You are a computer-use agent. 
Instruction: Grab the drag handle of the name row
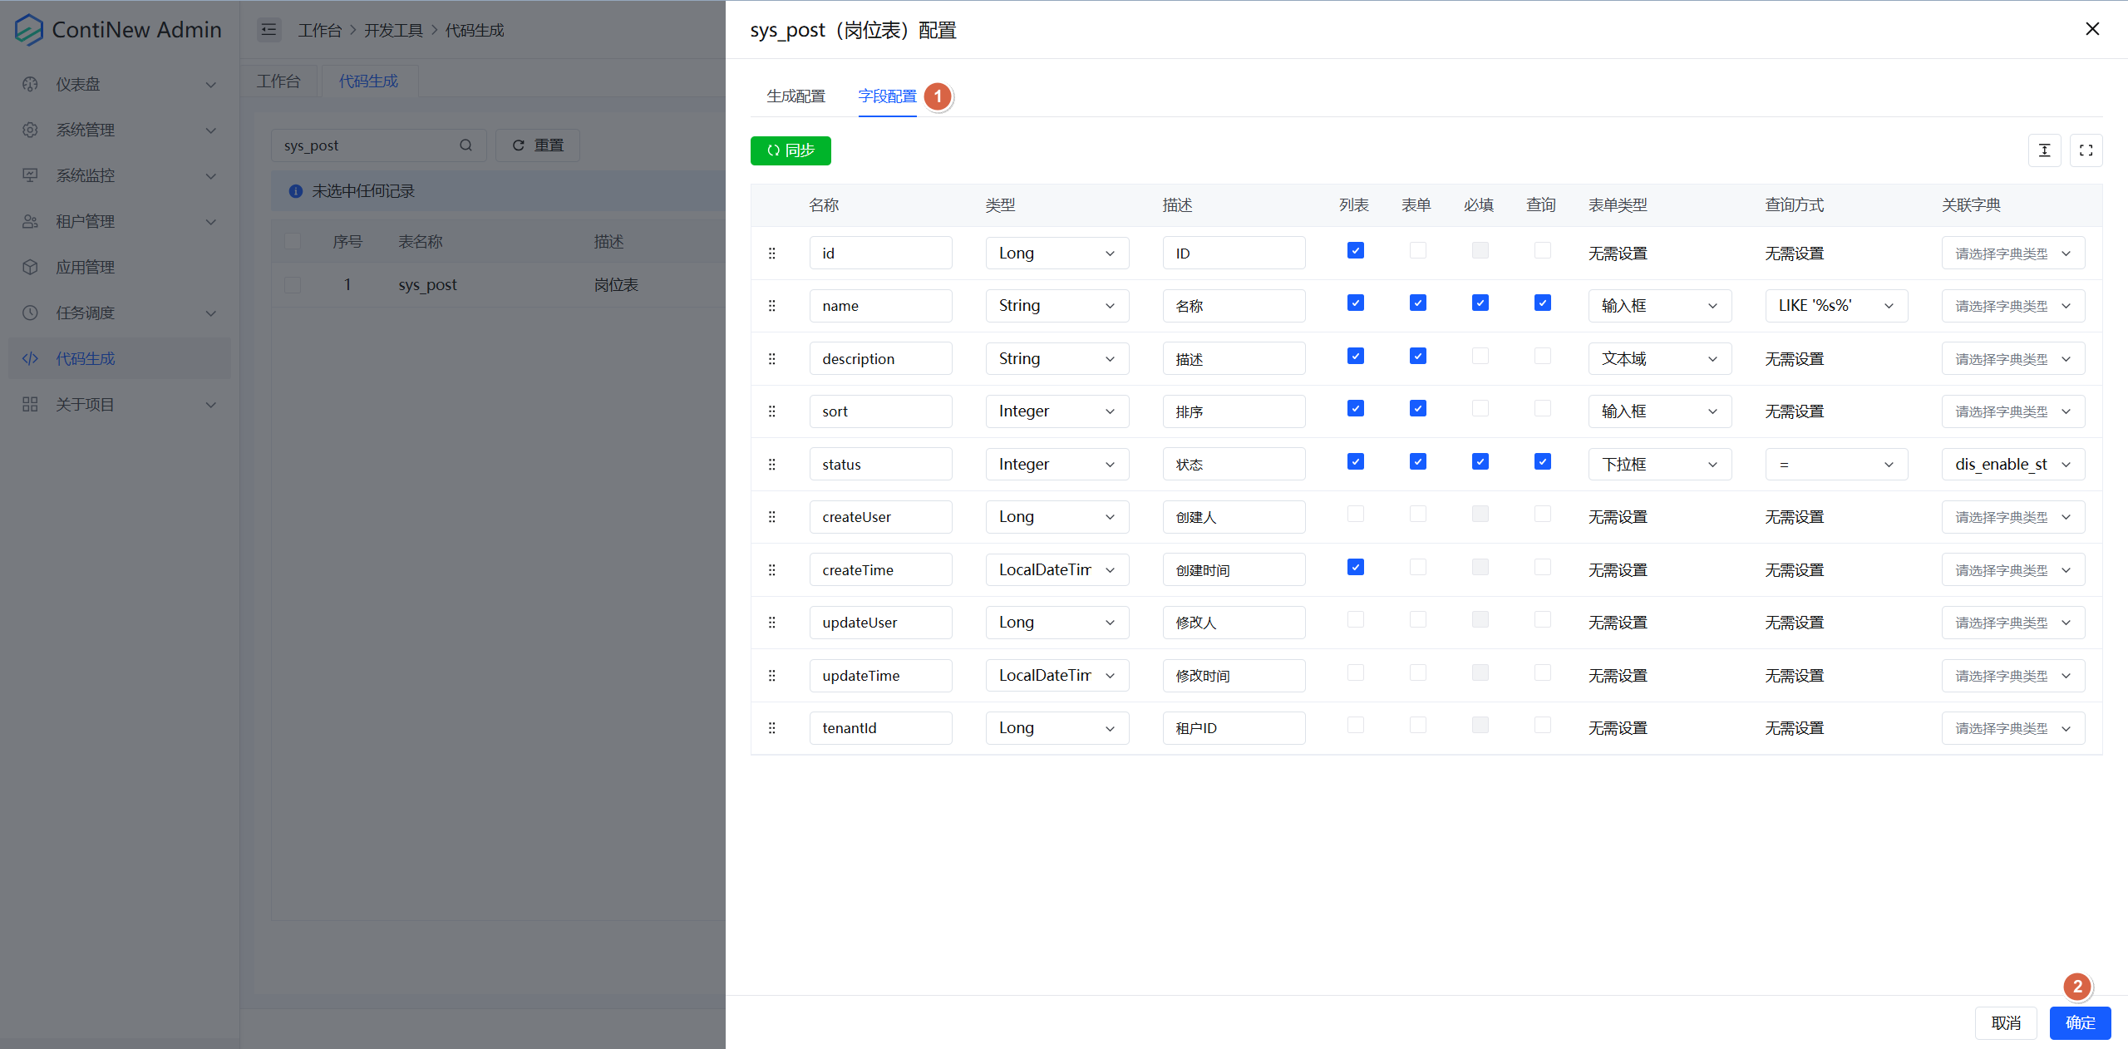tap(772, 306)
